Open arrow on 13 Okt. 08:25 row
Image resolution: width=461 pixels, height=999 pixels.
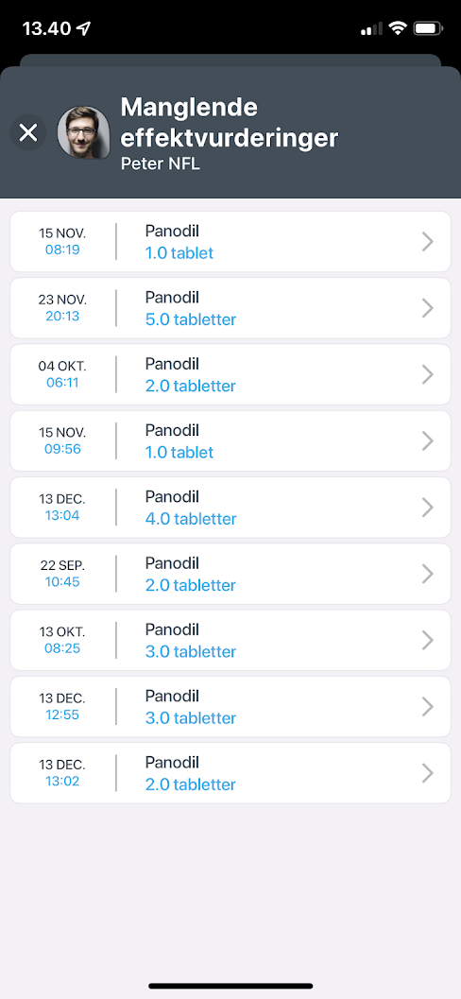click(x=428, y=640)
